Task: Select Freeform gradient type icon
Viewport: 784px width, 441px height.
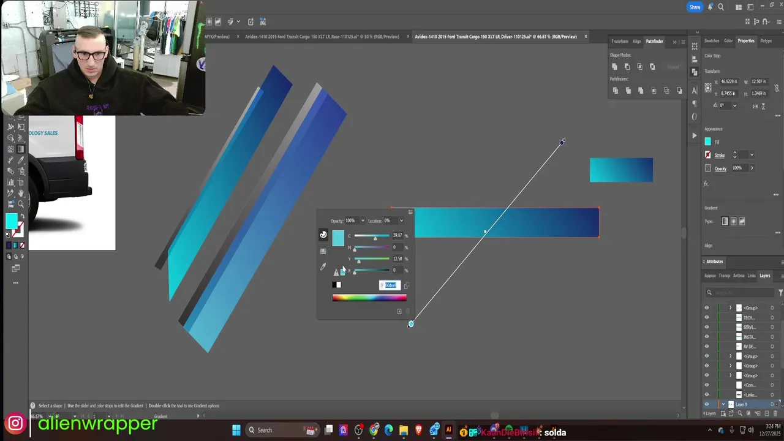Action: click(x=742, y=221)
